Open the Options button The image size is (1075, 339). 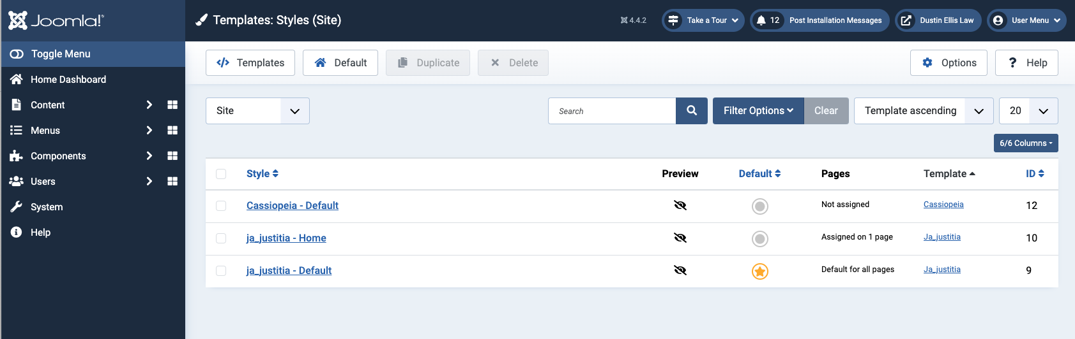[x=949, y=62]
